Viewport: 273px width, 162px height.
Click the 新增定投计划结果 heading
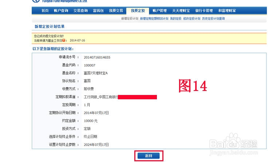coord(50,26)
